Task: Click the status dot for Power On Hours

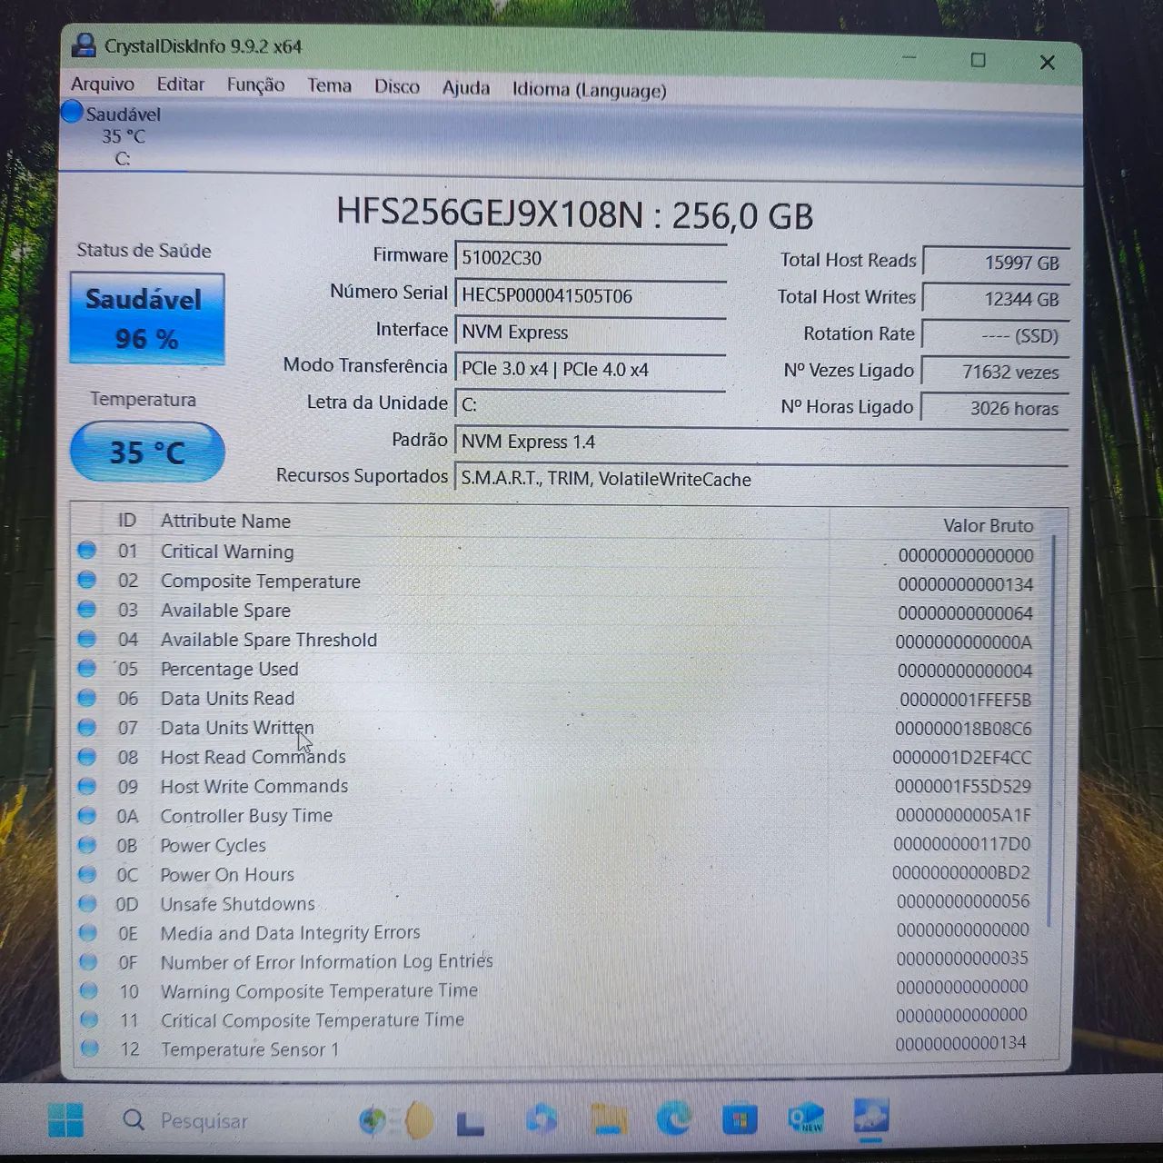Action: coord(86,874)
